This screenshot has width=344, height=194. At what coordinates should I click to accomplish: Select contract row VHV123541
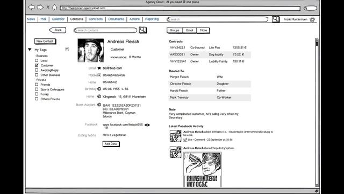[210, 61]
